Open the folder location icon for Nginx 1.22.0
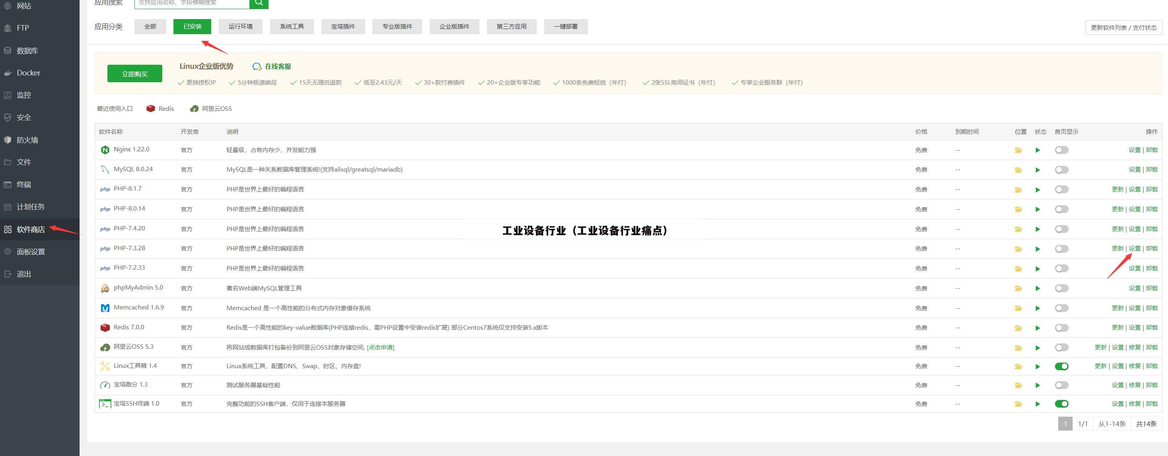 [x=1018, y=150]
